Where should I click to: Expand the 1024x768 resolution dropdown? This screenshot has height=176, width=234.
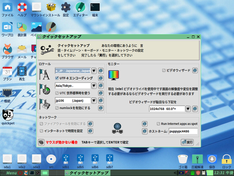point(188,109)
